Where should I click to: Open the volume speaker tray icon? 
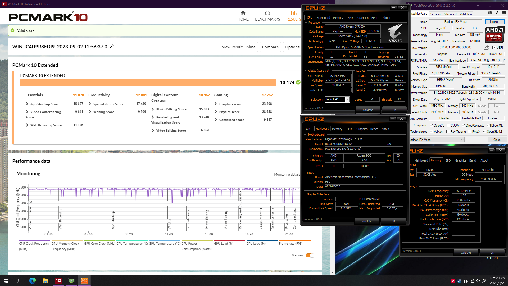point(478,281)
